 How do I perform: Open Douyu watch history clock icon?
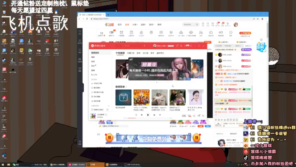pos(203,24)
